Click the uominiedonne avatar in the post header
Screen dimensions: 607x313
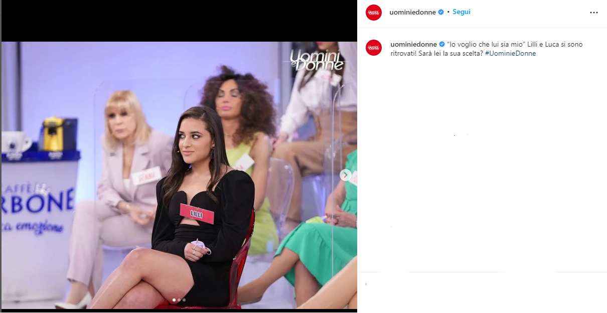click(374, 12)
